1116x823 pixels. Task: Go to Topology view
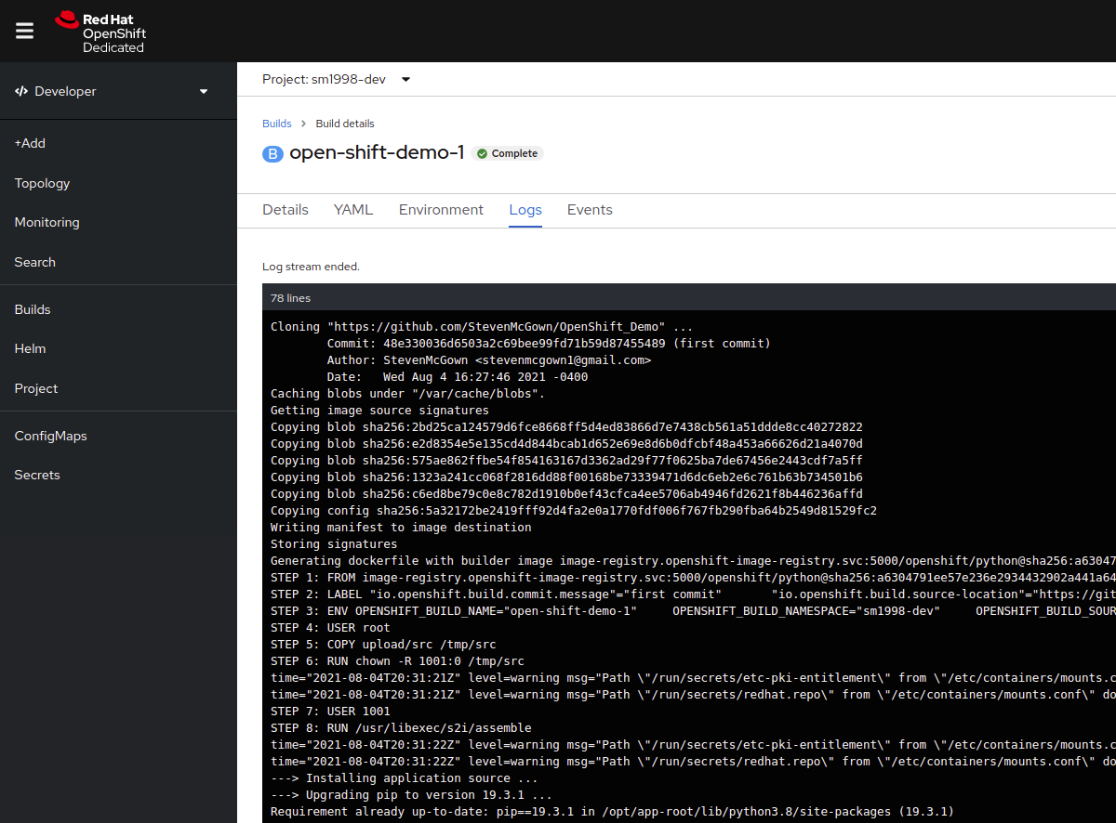pos(42,183)
